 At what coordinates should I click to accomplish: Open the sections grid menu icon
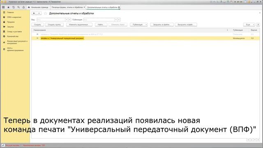[3, 7]
